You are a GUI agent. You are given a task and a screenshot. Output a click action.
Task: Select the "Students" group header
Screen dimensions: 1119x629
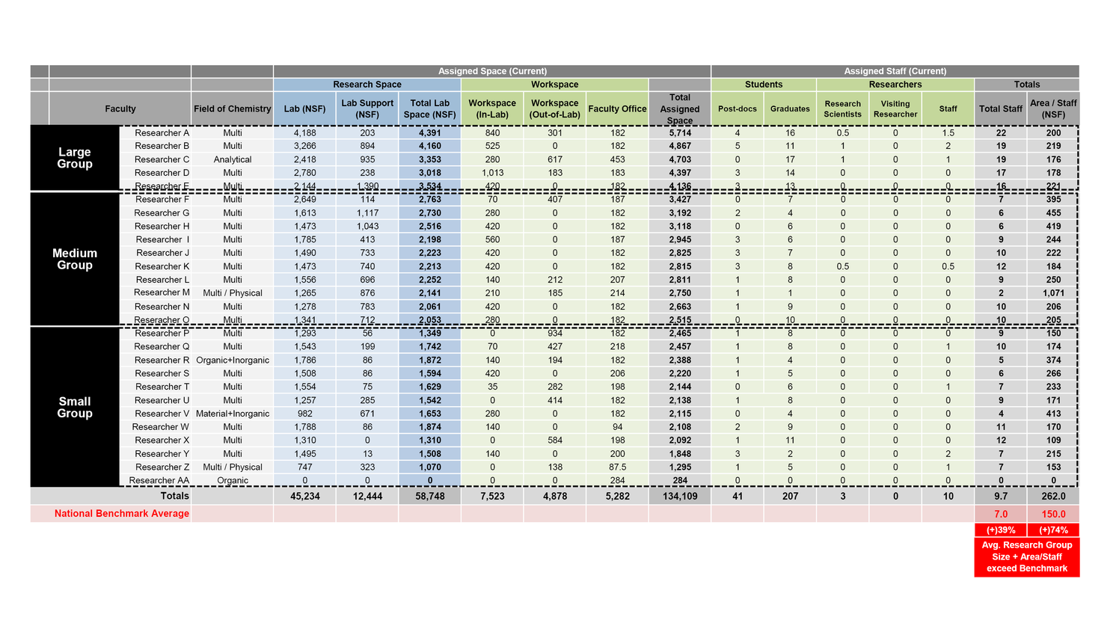[764, 85]
